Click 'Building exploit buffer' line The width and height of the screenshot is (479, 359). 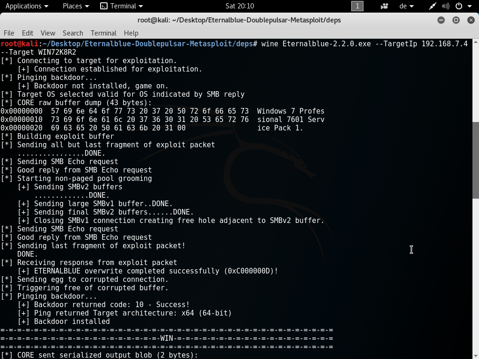point(58,136)
